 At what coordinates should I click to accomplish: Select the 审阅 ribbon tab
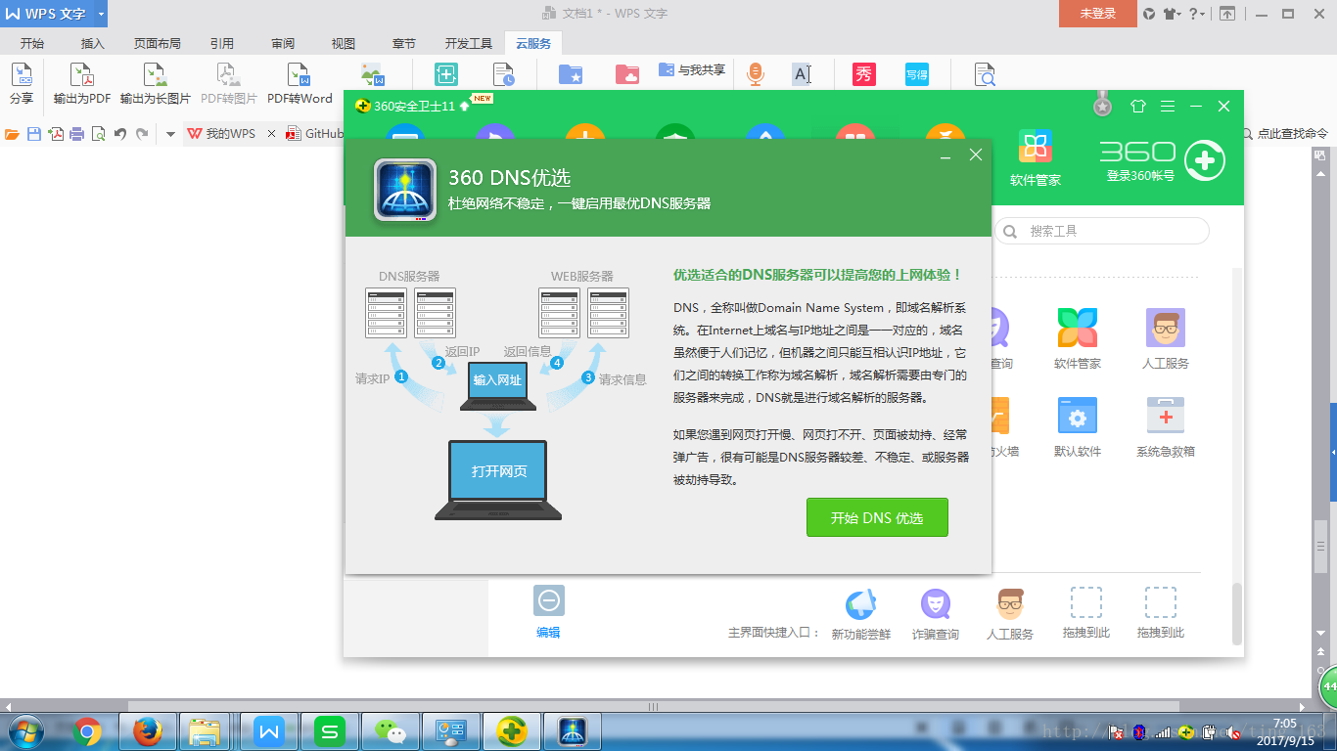[283, 44]
